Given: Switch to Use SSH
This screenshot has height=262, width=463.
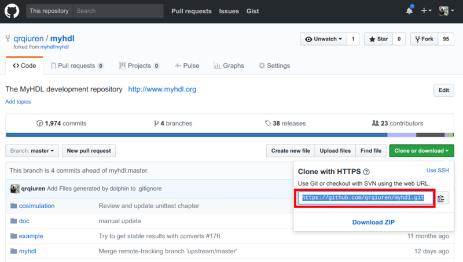Looking at the screenshot, I should point(438,171).
